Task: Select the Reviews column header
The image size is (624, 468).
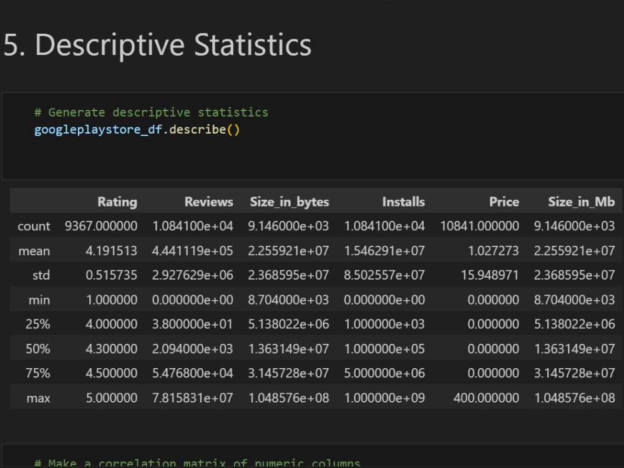Action: [209, 202]
